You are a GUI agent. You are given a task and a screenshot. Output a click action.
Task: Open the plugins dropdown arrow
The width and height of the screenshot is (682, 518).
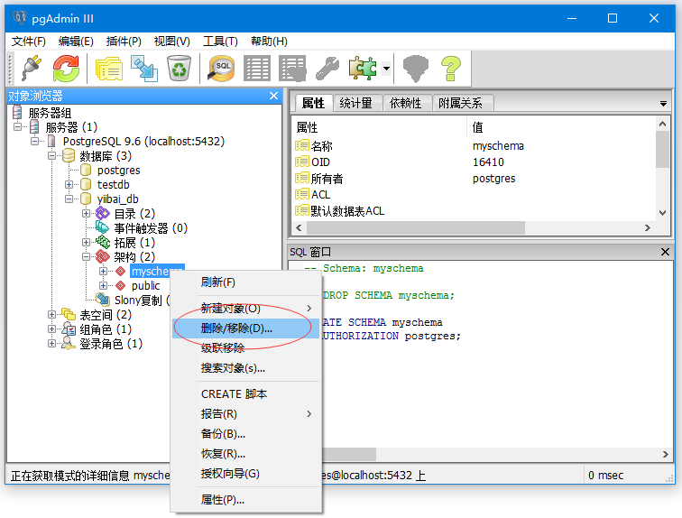point(386,69)
